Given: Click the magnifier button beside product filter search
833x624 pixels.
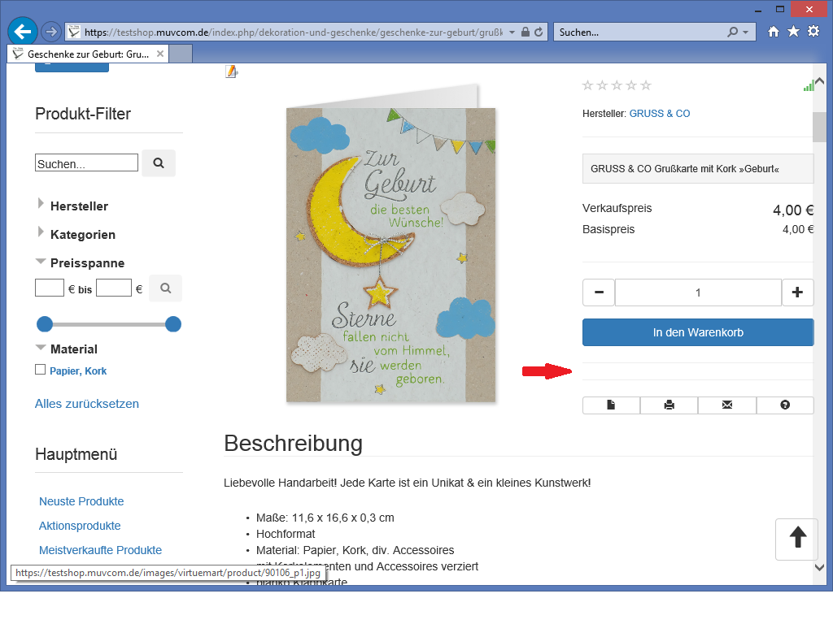Looking at the screenshot, I should pyautogui.click(x=159, y=163).
